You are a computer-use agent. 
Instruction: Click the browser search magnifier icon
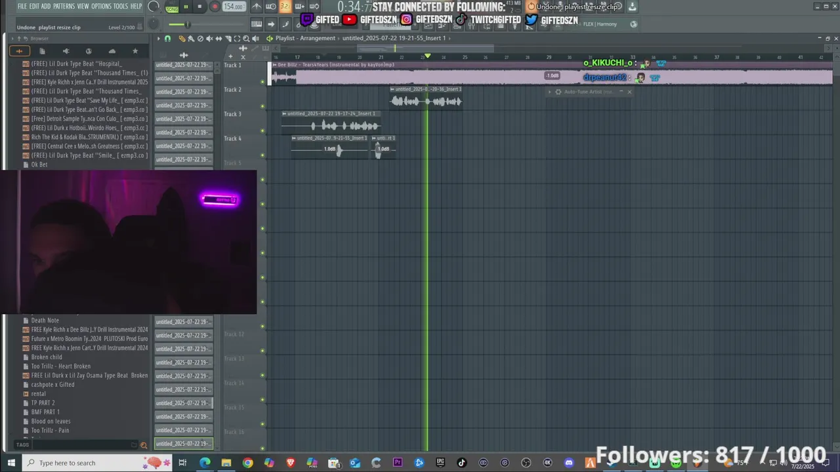(x=144, y=445)
